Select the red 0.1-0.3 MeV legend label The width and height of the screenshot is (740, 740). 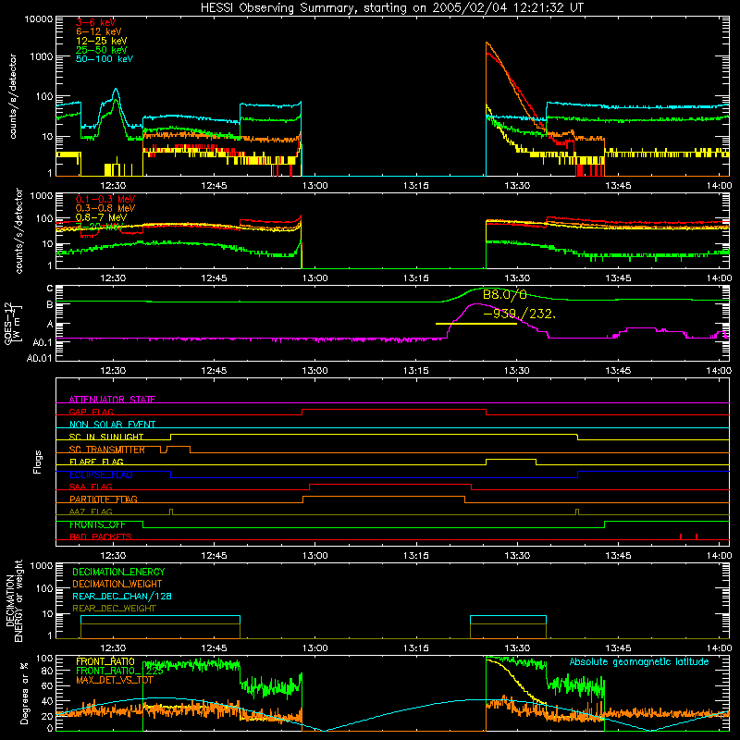point(105,199)
